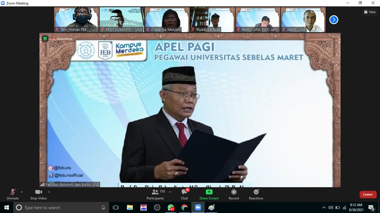The width and height of the screenshot is (380, 213).
Task: Focus the taskbar search box
Action: (x=61, y=207)
